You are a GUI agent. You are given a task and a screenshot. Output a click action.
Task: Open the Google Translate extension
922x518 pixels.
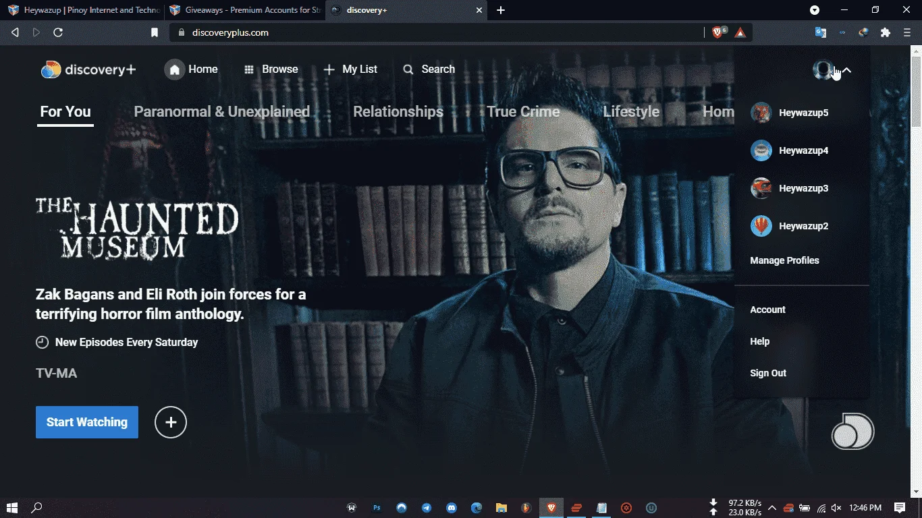point(821,32)
